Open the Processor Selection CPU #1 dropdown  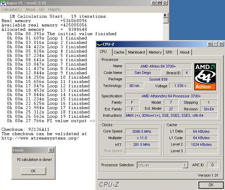pos(162,165)
